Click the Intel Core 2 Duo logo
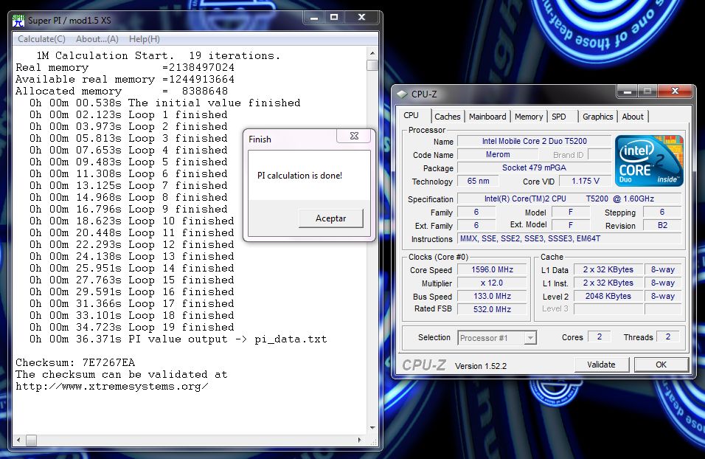Screen dimensions: 705x459 [x=649, y=161]
